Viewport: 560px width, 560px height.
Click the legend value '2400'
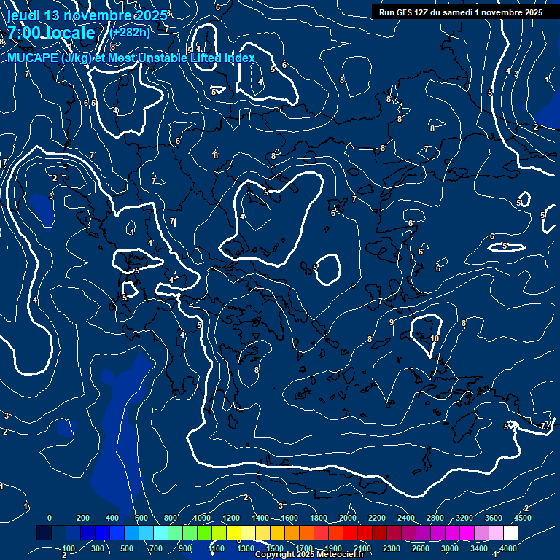pyautogui.click(x=406, y=518)
